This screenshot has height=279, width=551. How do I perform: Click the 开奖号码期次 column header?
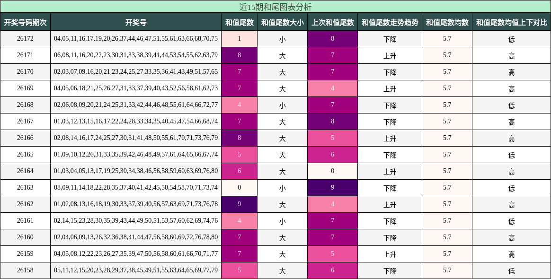click(25, 22)
